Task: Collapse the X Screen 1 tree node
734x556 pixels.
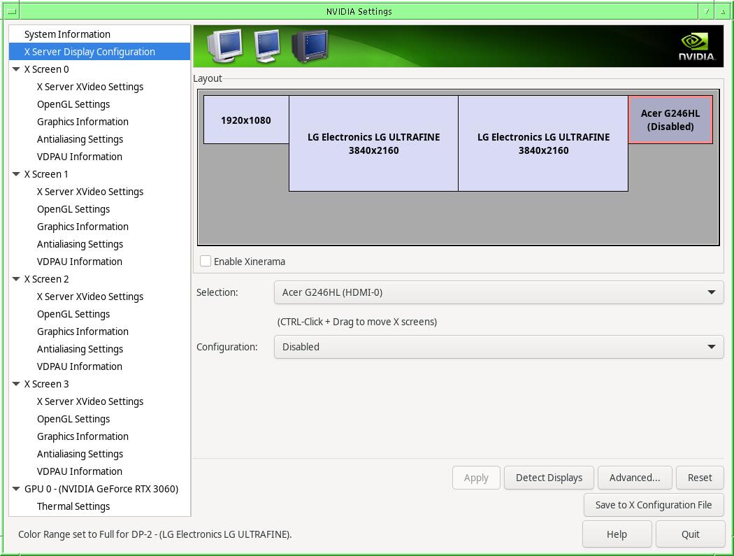Action: click(x=16, y=174)
